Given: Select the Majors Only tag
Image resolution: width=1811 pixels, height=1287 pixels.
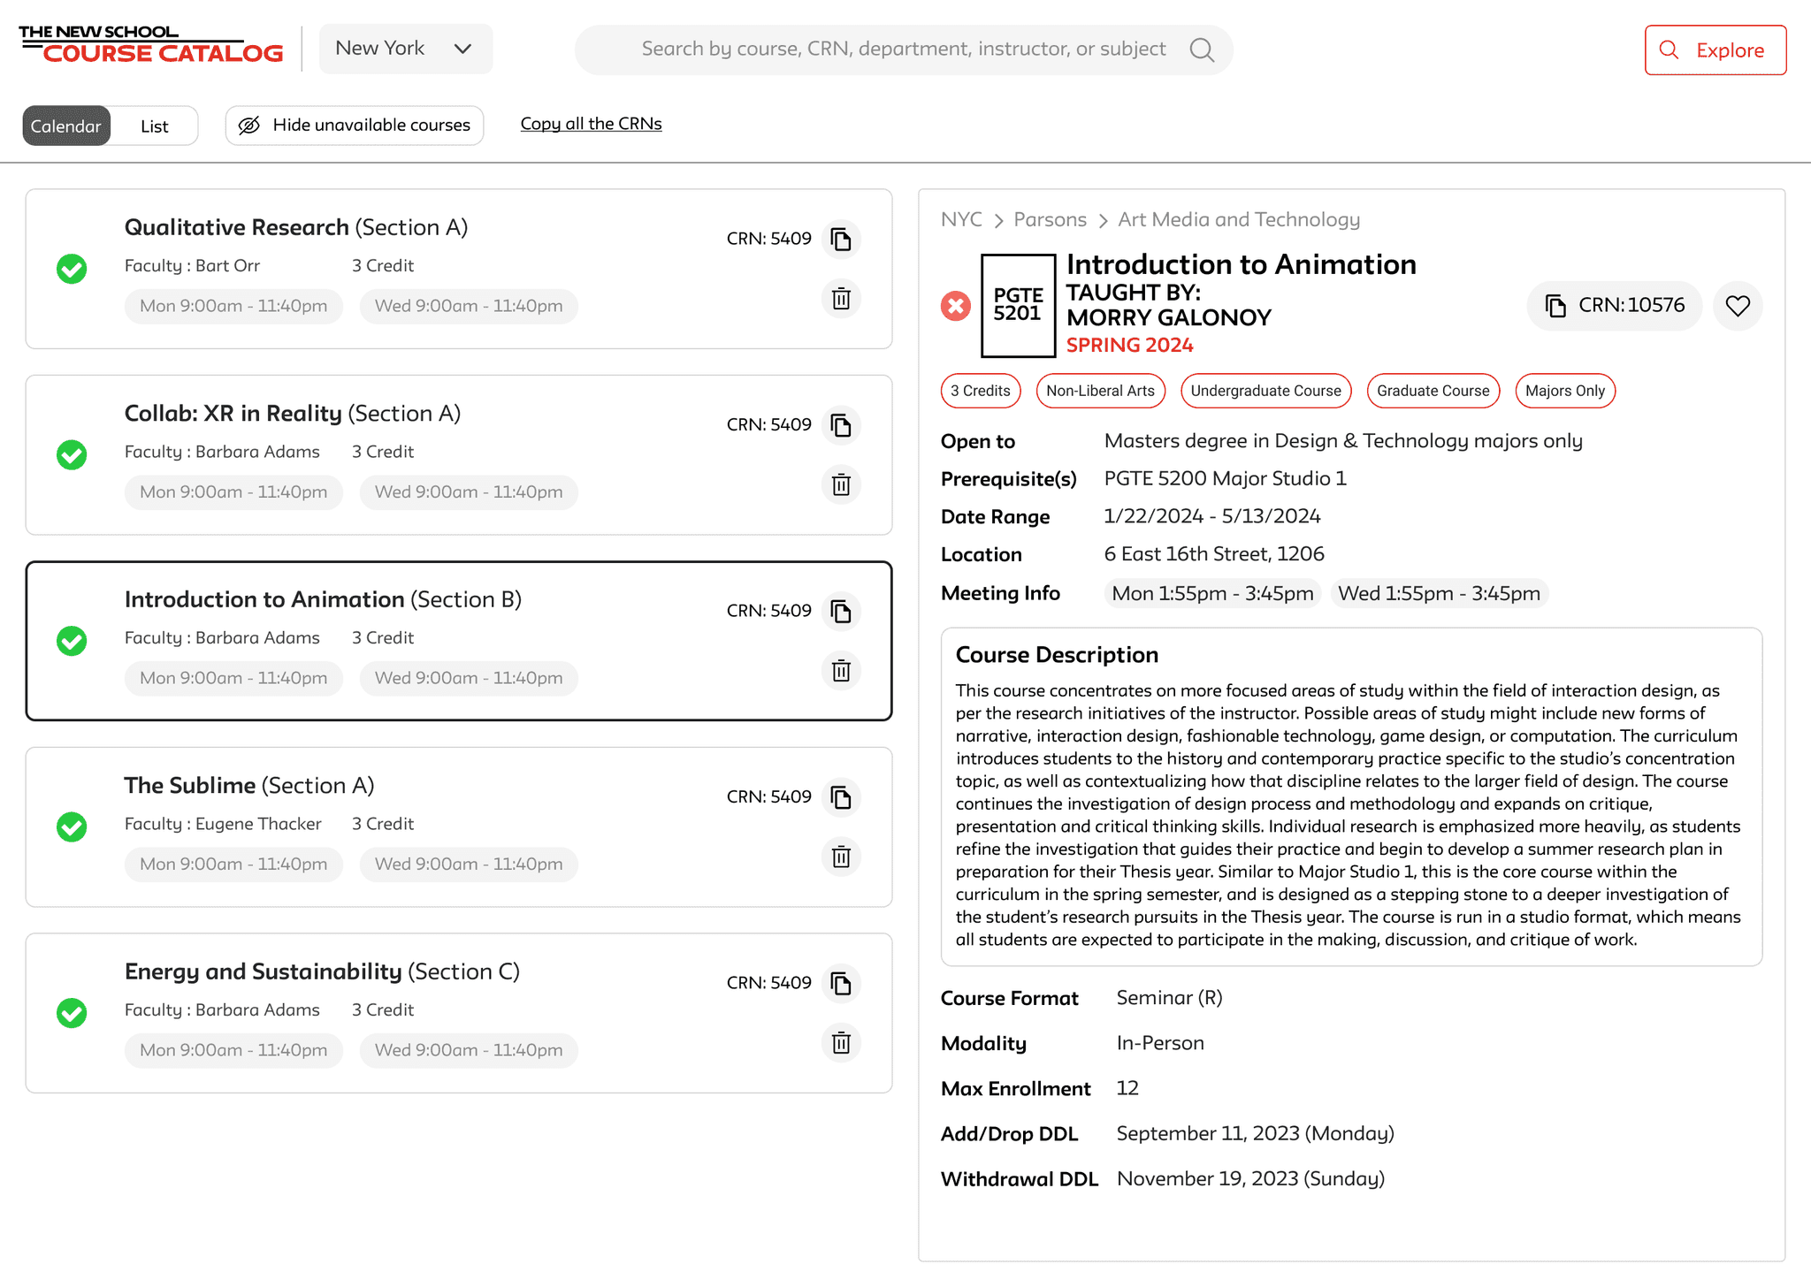Looking at the screenshot, I should coord(1564,391).
